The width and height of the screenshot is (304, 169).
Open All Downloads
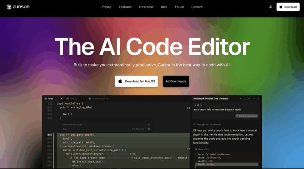coord(176,81)
